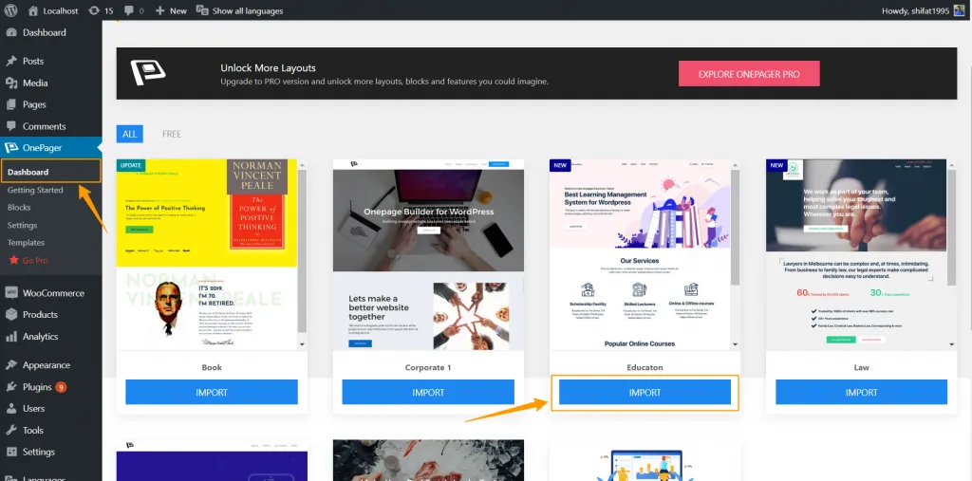
Task: Click the Educaton template title
Action: 645,367
